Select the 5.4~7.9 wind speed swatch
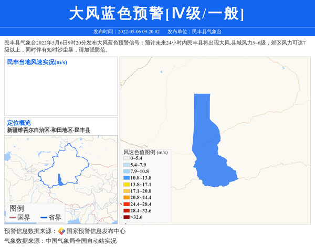 (x=126, y=165)
